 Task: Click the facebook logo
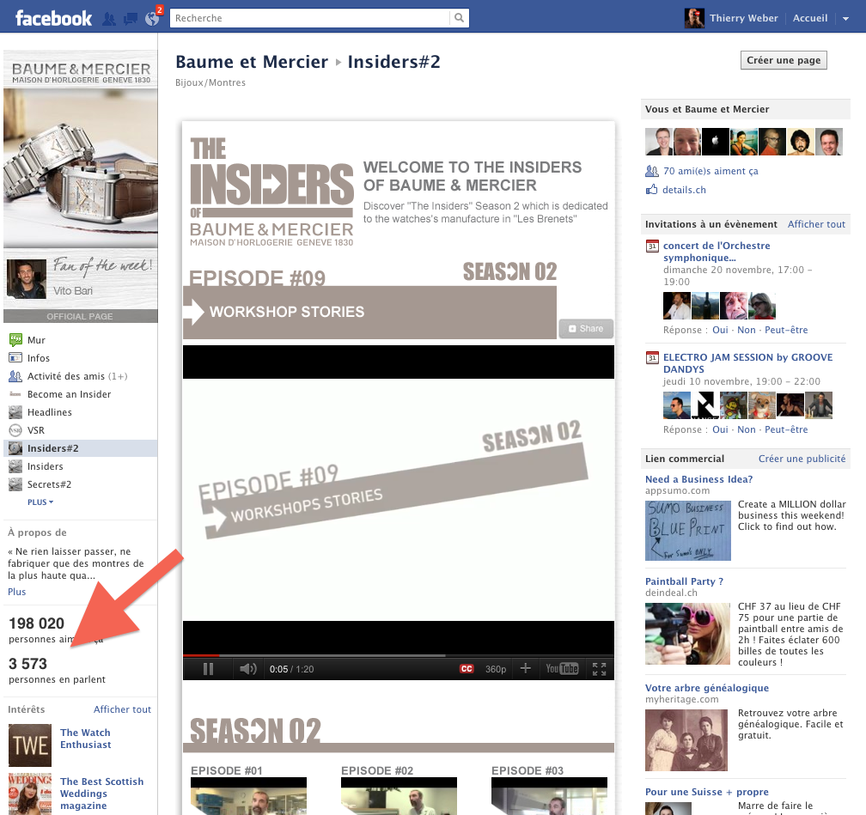(53, 18)
